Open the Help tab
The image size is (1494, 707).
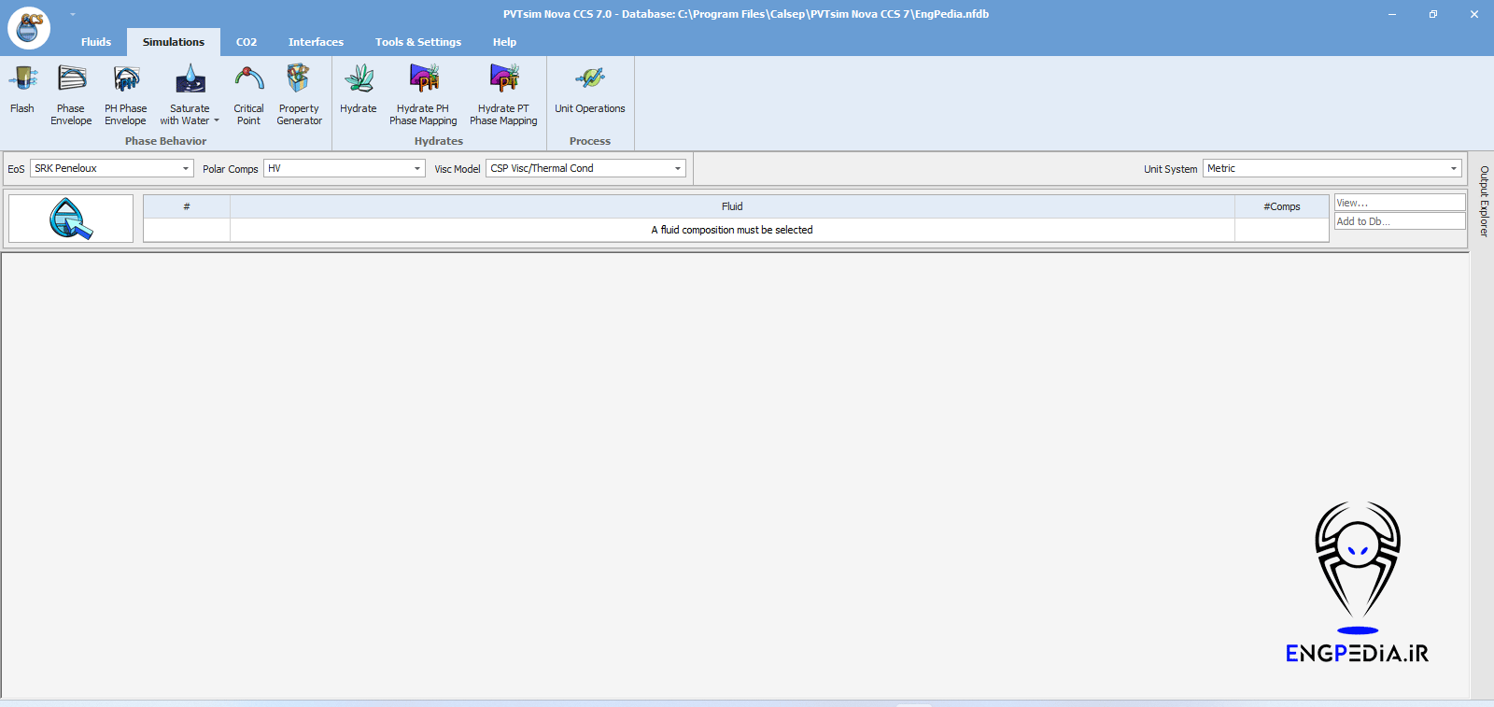(504, 42)
